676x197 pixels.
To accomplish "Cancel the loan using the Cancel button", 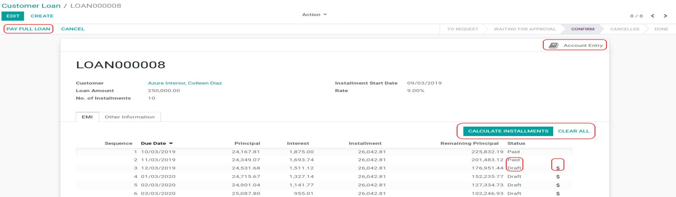I will 73,29.
